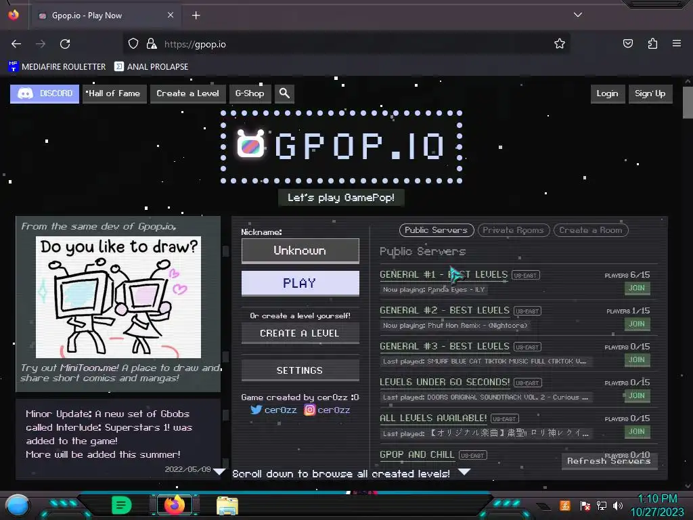Click the page vertical scrollbar thumb
The width and height of the screenshot is (693, 520).
[688, 102]
